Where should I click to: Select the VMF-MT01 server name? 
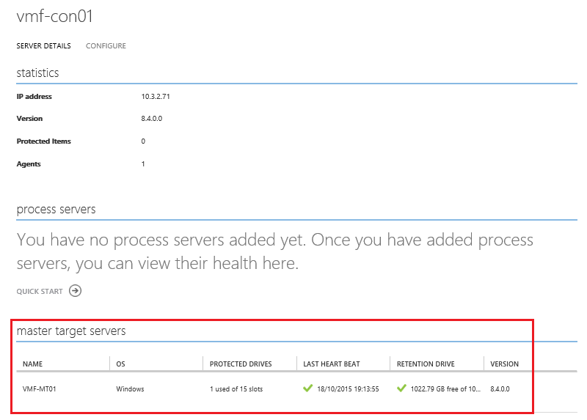coord(40,389)
